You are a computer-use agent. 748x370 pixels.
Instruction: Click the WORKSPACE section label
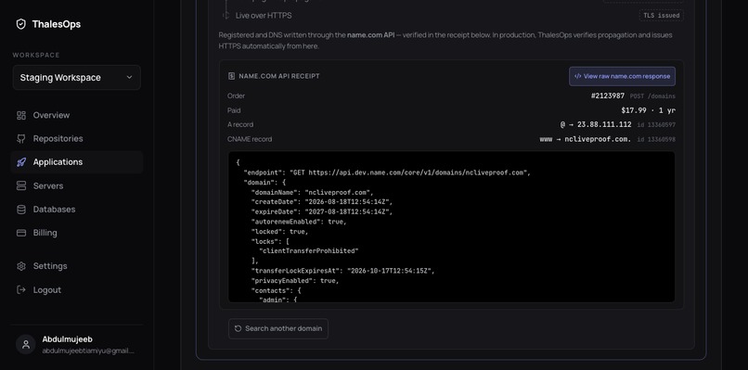(36, 56)
